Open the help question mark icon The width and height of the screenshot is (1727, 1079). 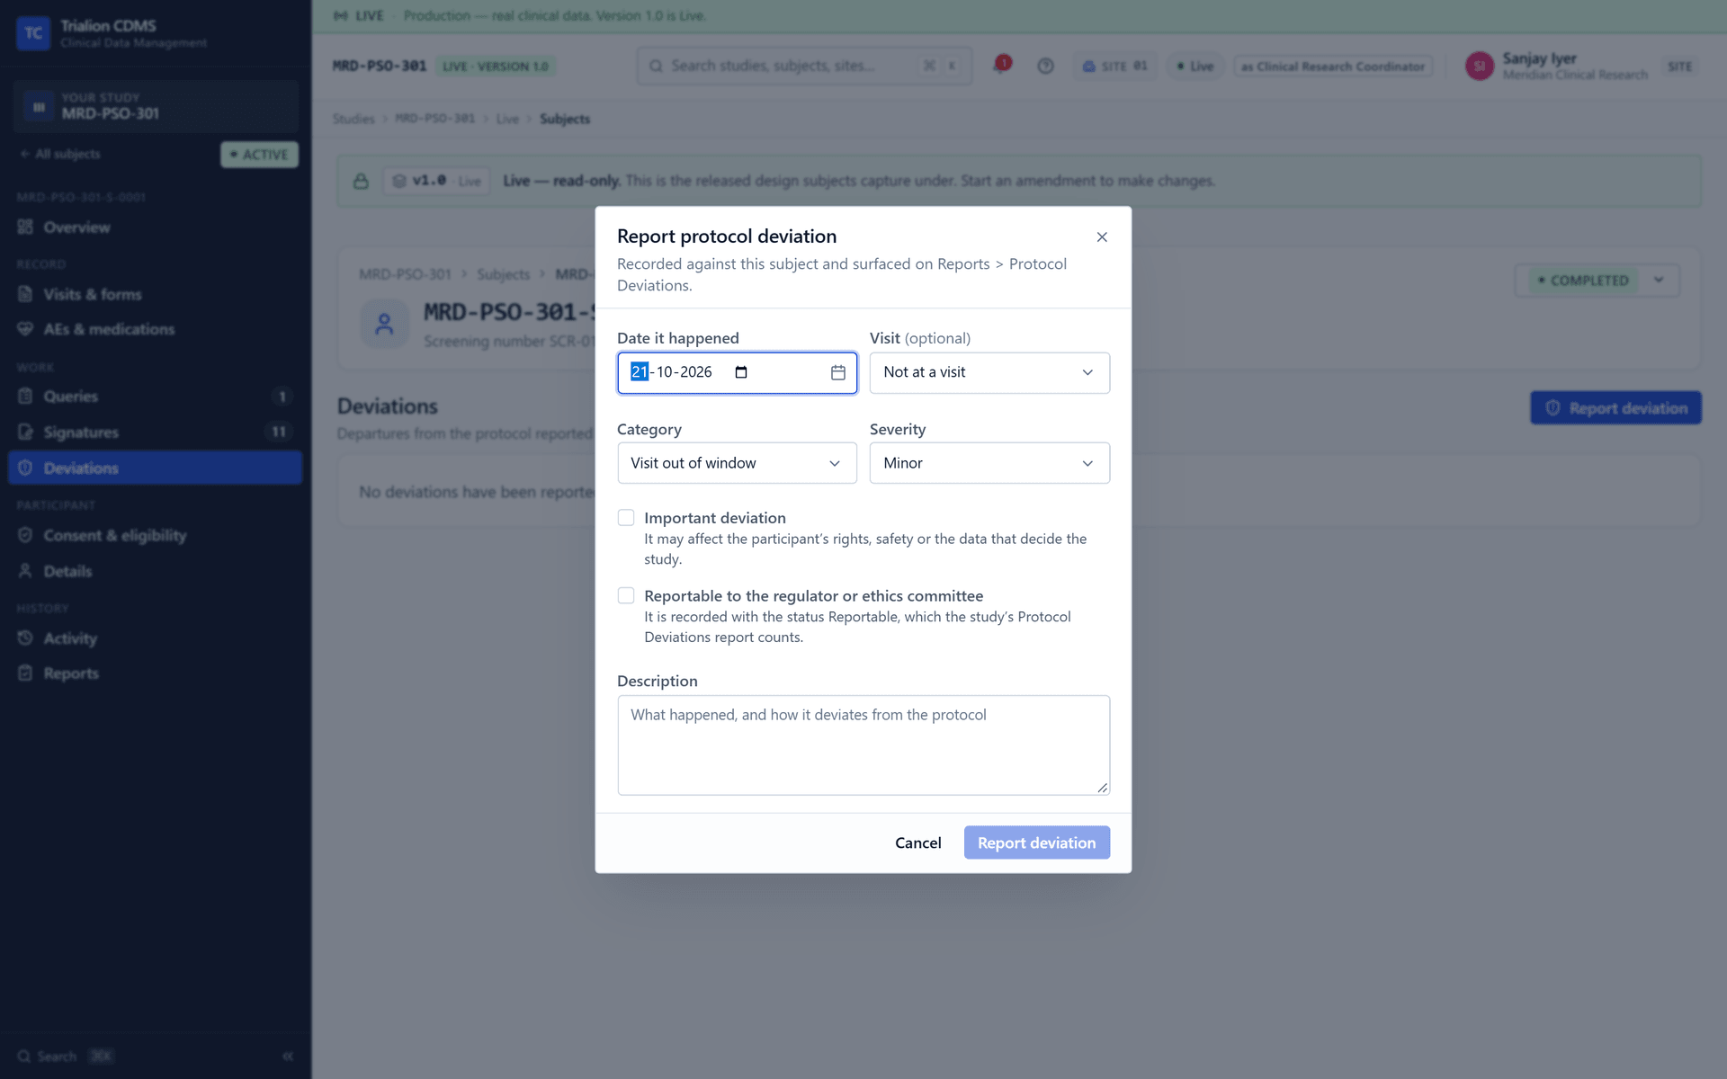point(1045,66)
